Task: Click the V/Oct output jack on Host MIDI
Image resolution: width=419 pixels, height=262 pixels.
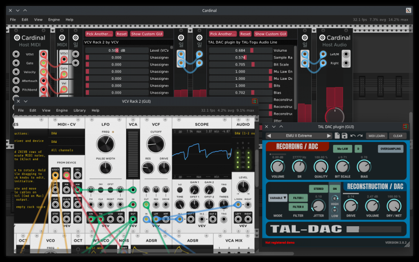Action: [x=44, y=54]
